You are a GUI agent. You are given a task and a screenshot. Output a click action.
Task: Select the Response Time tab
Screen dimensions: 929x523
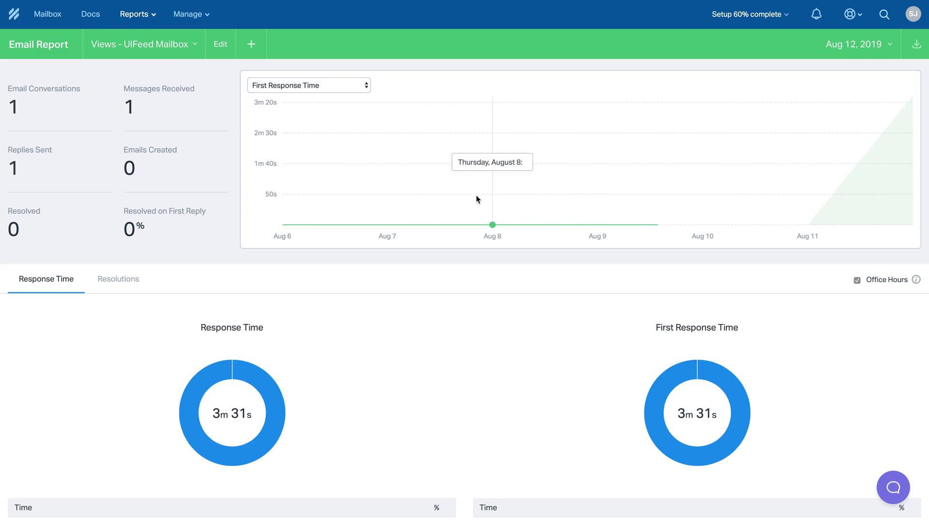pyautogui.click(x=46, y=278)
